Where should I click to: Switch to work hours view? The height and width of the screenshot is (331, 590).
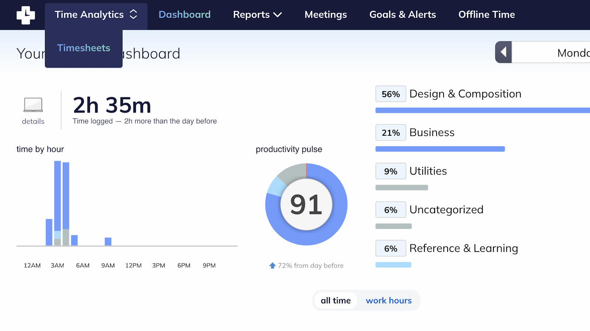[389, 300]
